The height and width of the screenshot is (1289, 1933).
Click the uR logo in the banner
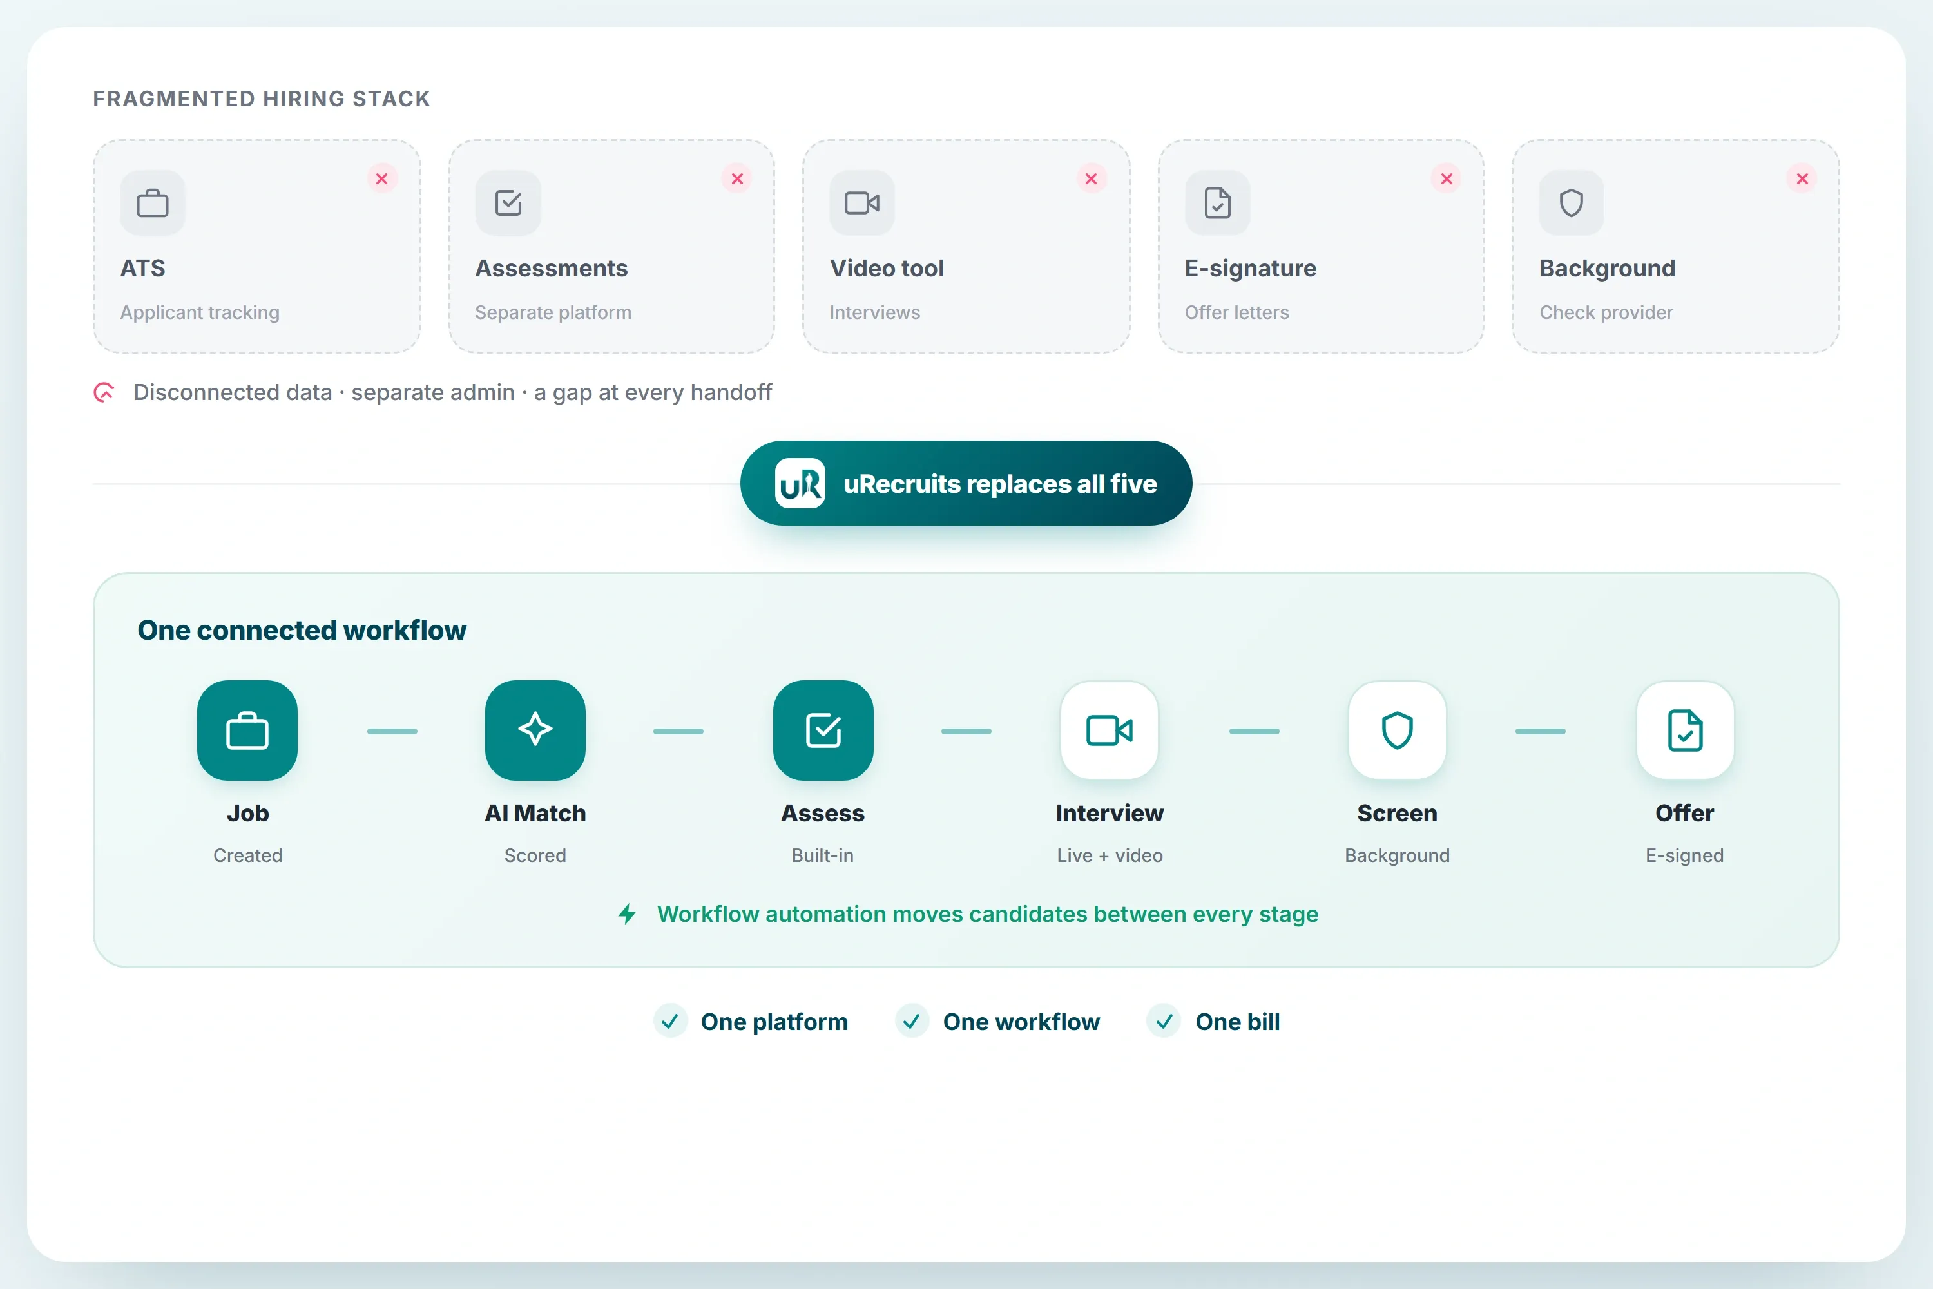pos(800,483)
